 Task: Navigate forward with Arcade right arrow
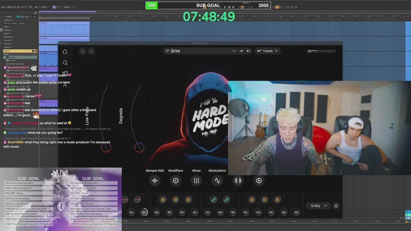point(91,51)
